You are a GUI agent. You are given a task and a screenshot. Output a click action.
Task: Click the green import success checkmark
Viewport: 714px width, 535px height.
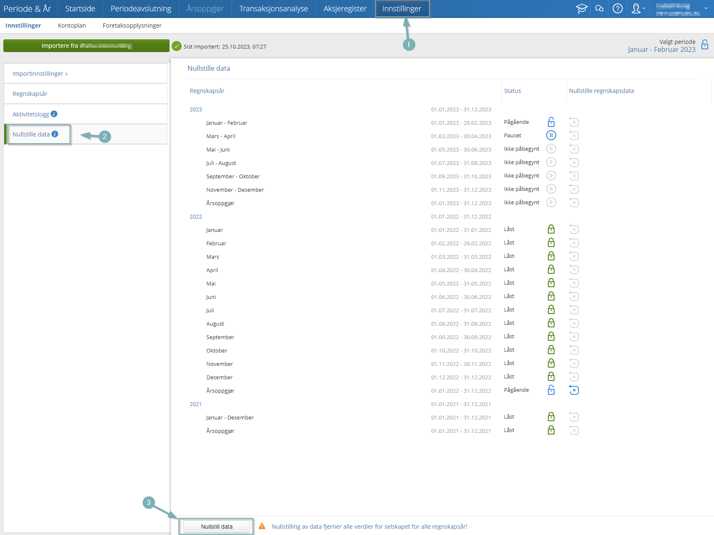(x=177, y=46)
